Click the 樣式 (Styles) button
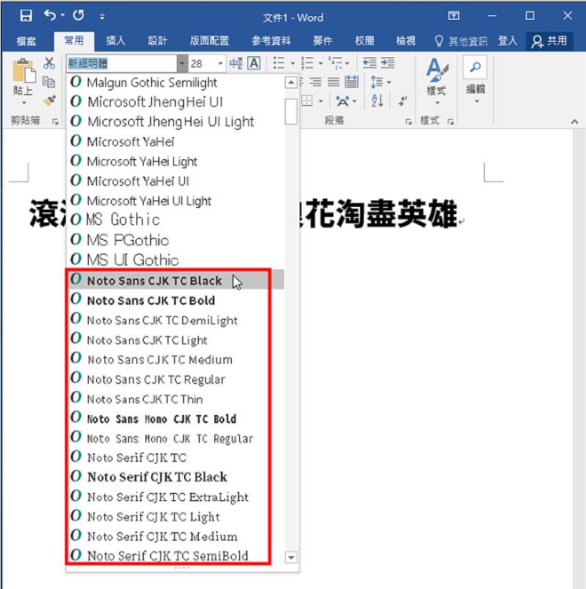This screenshot has height=589, width=586. pos(436,81)
